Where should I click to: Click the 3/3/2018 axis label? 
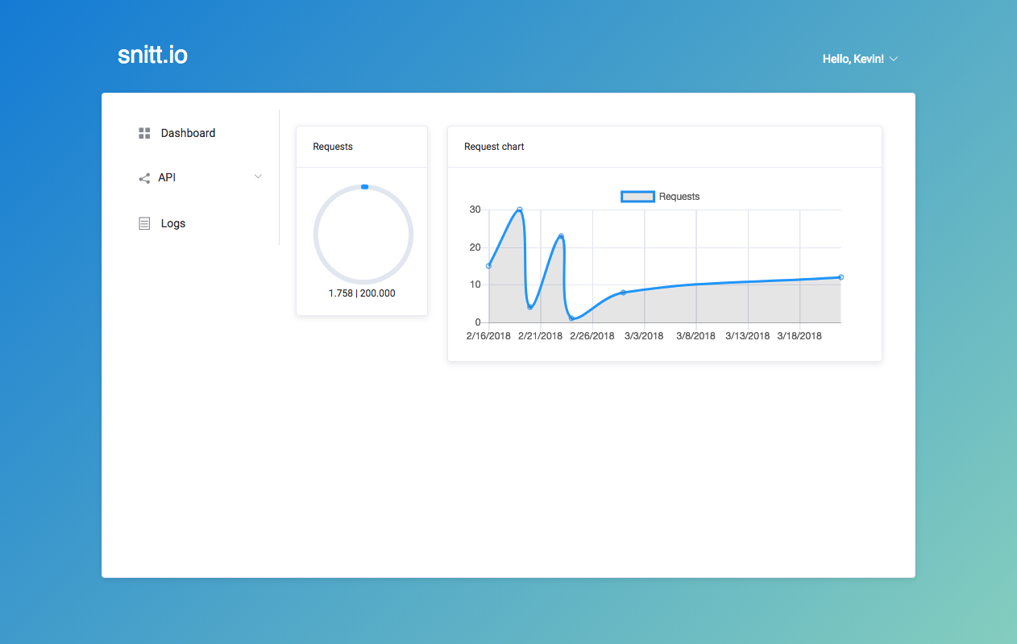pyautogui.click(x=644, y=336)
